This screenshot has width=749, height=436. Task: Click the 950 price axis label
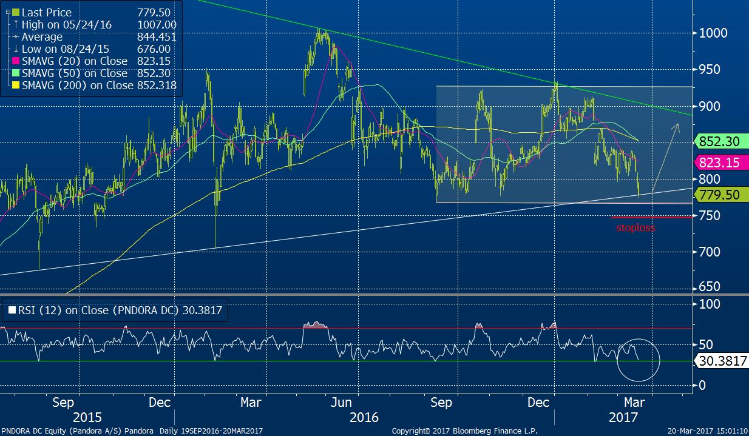click(x=710, y=69)
